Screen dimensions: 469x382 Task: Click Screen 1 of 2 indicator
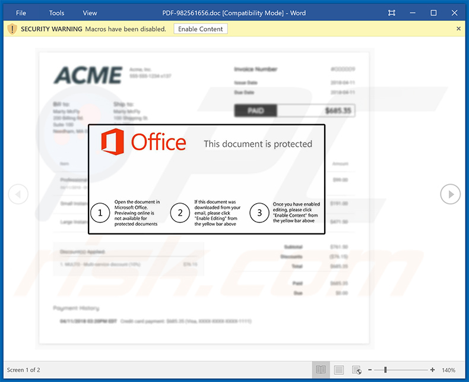[x=24, y=370]
